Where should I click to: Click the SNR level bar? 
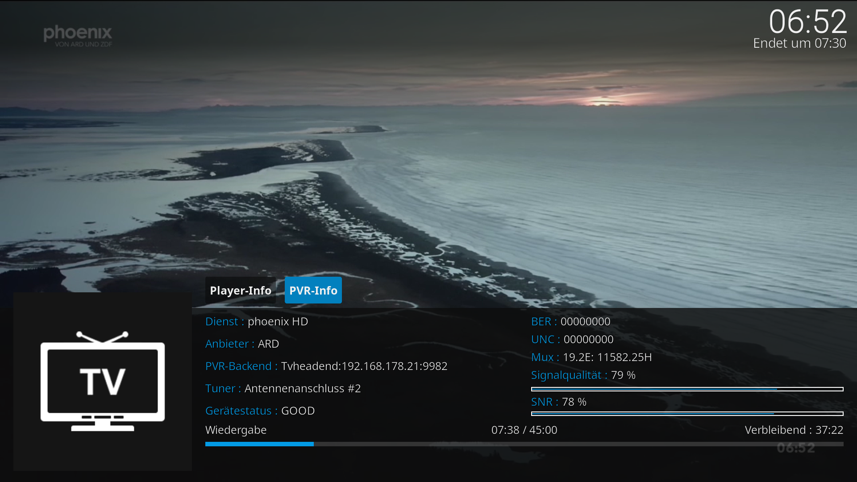pos(687,414)
